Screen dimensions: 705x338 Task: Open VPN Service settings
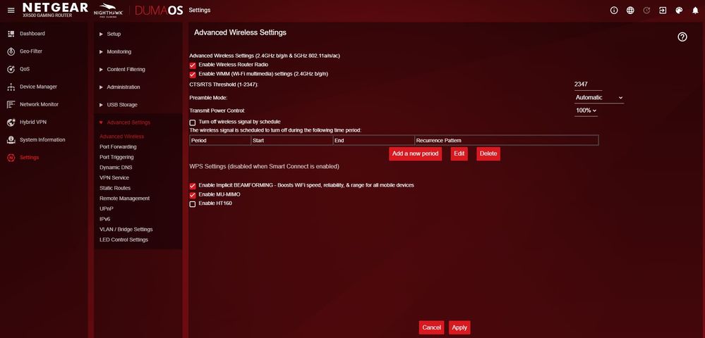[114, 177]
